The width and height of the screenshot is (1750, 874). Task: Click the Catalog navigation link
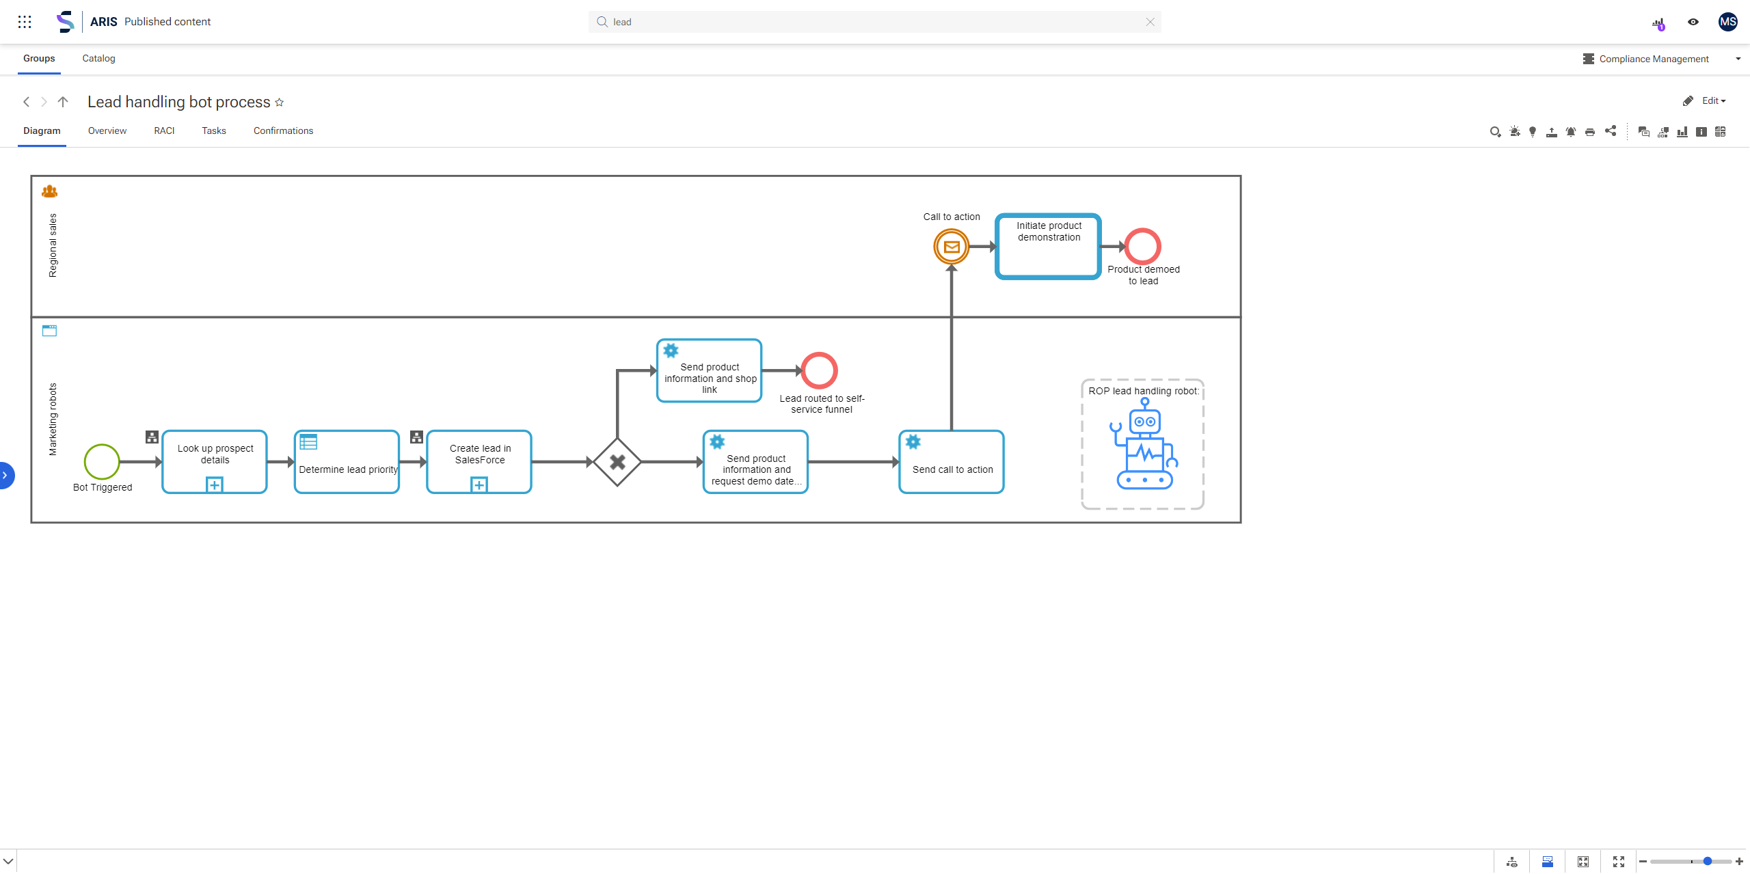click(x=98, y=58)
